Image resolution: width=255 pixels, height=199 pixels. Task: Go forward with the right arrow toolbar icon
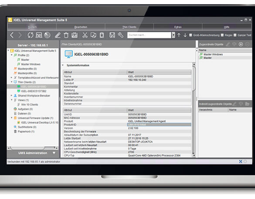[20, 35]
